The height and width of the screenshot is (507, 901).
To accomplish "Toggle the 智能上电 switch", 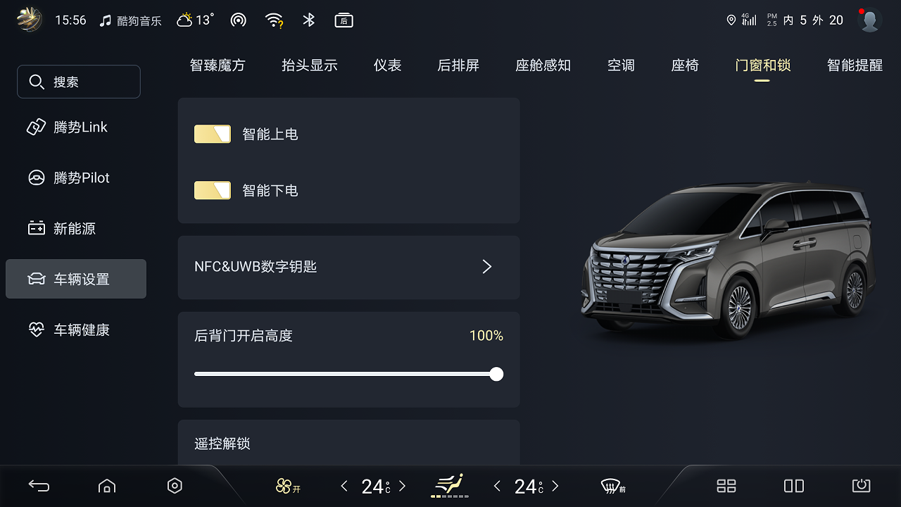I will coord(213,134).
